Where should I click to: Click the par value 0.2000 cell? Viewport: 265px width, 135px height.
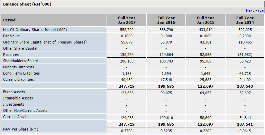coord(245,36)
